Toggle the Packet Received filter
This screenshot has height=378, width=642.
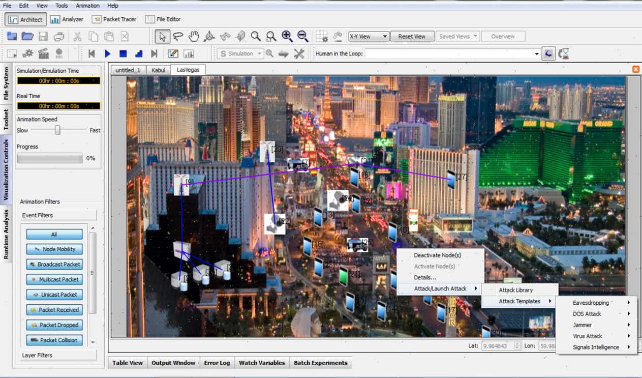point(54,310)
